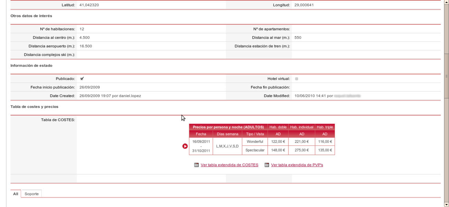Click the table icon beside COSTES link
This screenshot has height=207, width=449.
[x=196, y=165]
